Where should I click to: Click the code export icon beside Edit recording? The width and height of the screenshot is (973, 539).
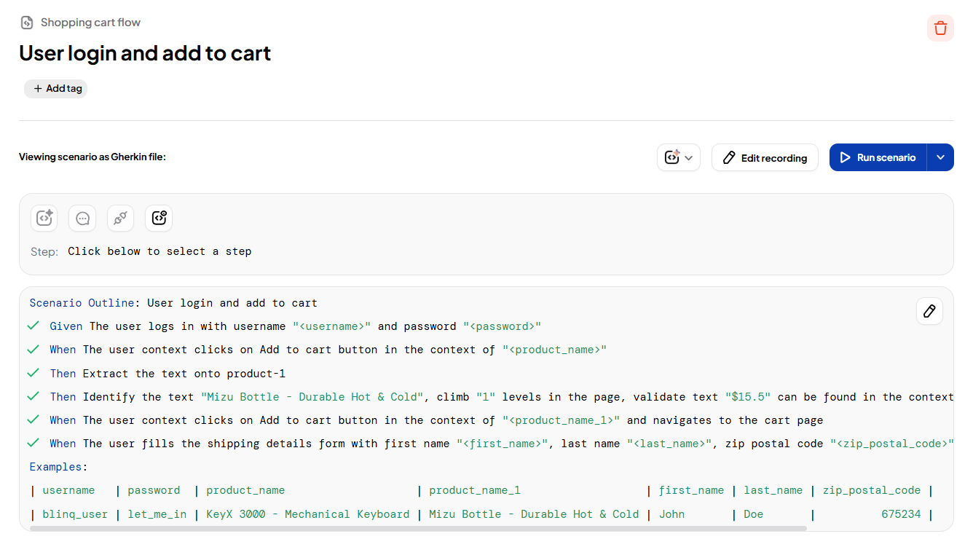[674, 157]
